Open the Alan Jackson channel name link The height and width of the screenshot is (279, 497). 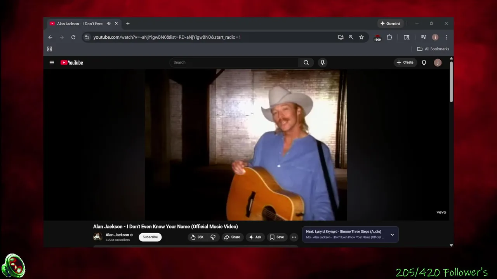click(x=117, y=235)
